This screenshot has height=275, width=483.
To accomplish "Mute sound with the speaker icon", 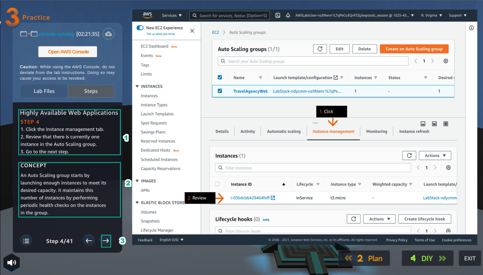I will [12, 262].
